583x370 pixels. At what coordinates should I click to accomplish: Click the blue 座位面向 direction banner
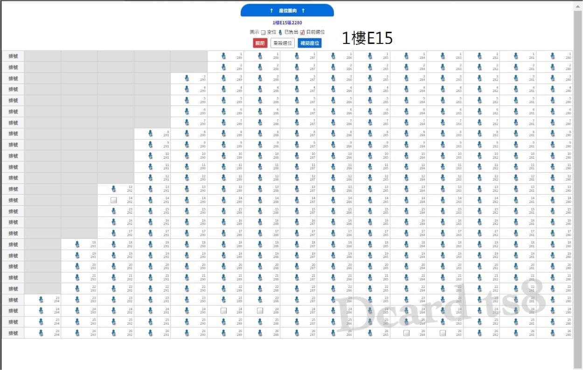pos(287,10)
